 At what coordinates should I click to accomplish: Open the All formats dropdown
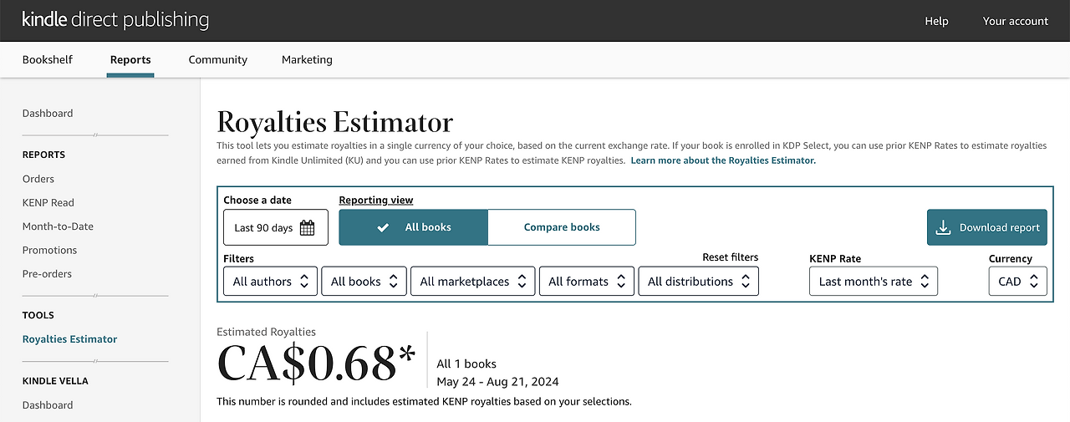coord(587,282)
